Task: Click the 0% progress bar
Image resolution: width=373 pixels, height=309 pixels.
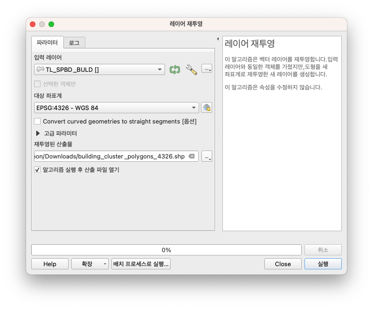Action: (x=166, y=250)
